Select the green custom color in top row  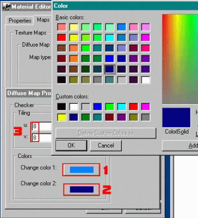click(109, 107)
